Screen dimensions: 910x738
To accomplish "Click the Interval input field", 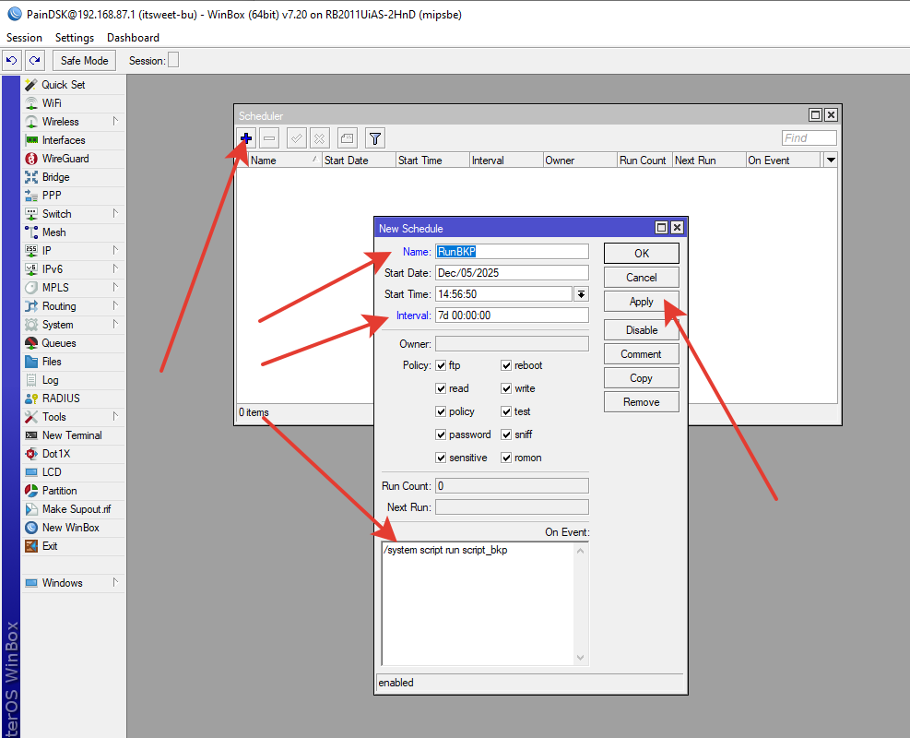I will click(x=511, y=315).
